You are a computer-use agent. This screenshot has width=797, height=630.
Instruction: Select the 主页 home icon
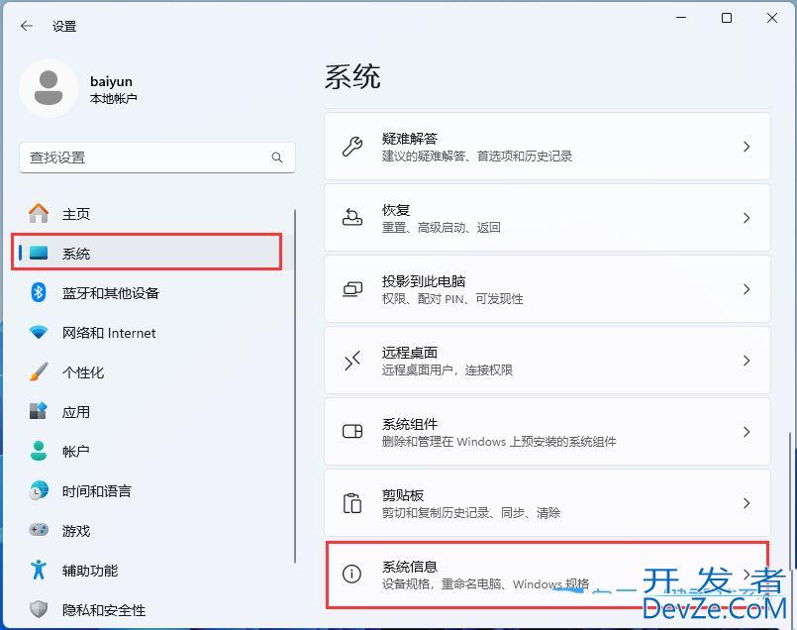click(x=39, y=214)
